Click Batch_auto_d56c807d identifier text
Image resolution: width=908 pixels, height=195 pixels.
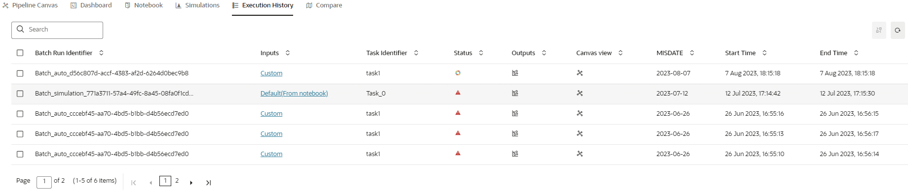click(112, 73)
